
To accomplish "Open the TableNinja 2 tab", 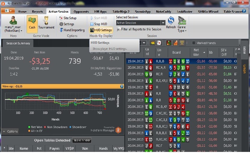I will pyautogui.click(x=121, y=11).
